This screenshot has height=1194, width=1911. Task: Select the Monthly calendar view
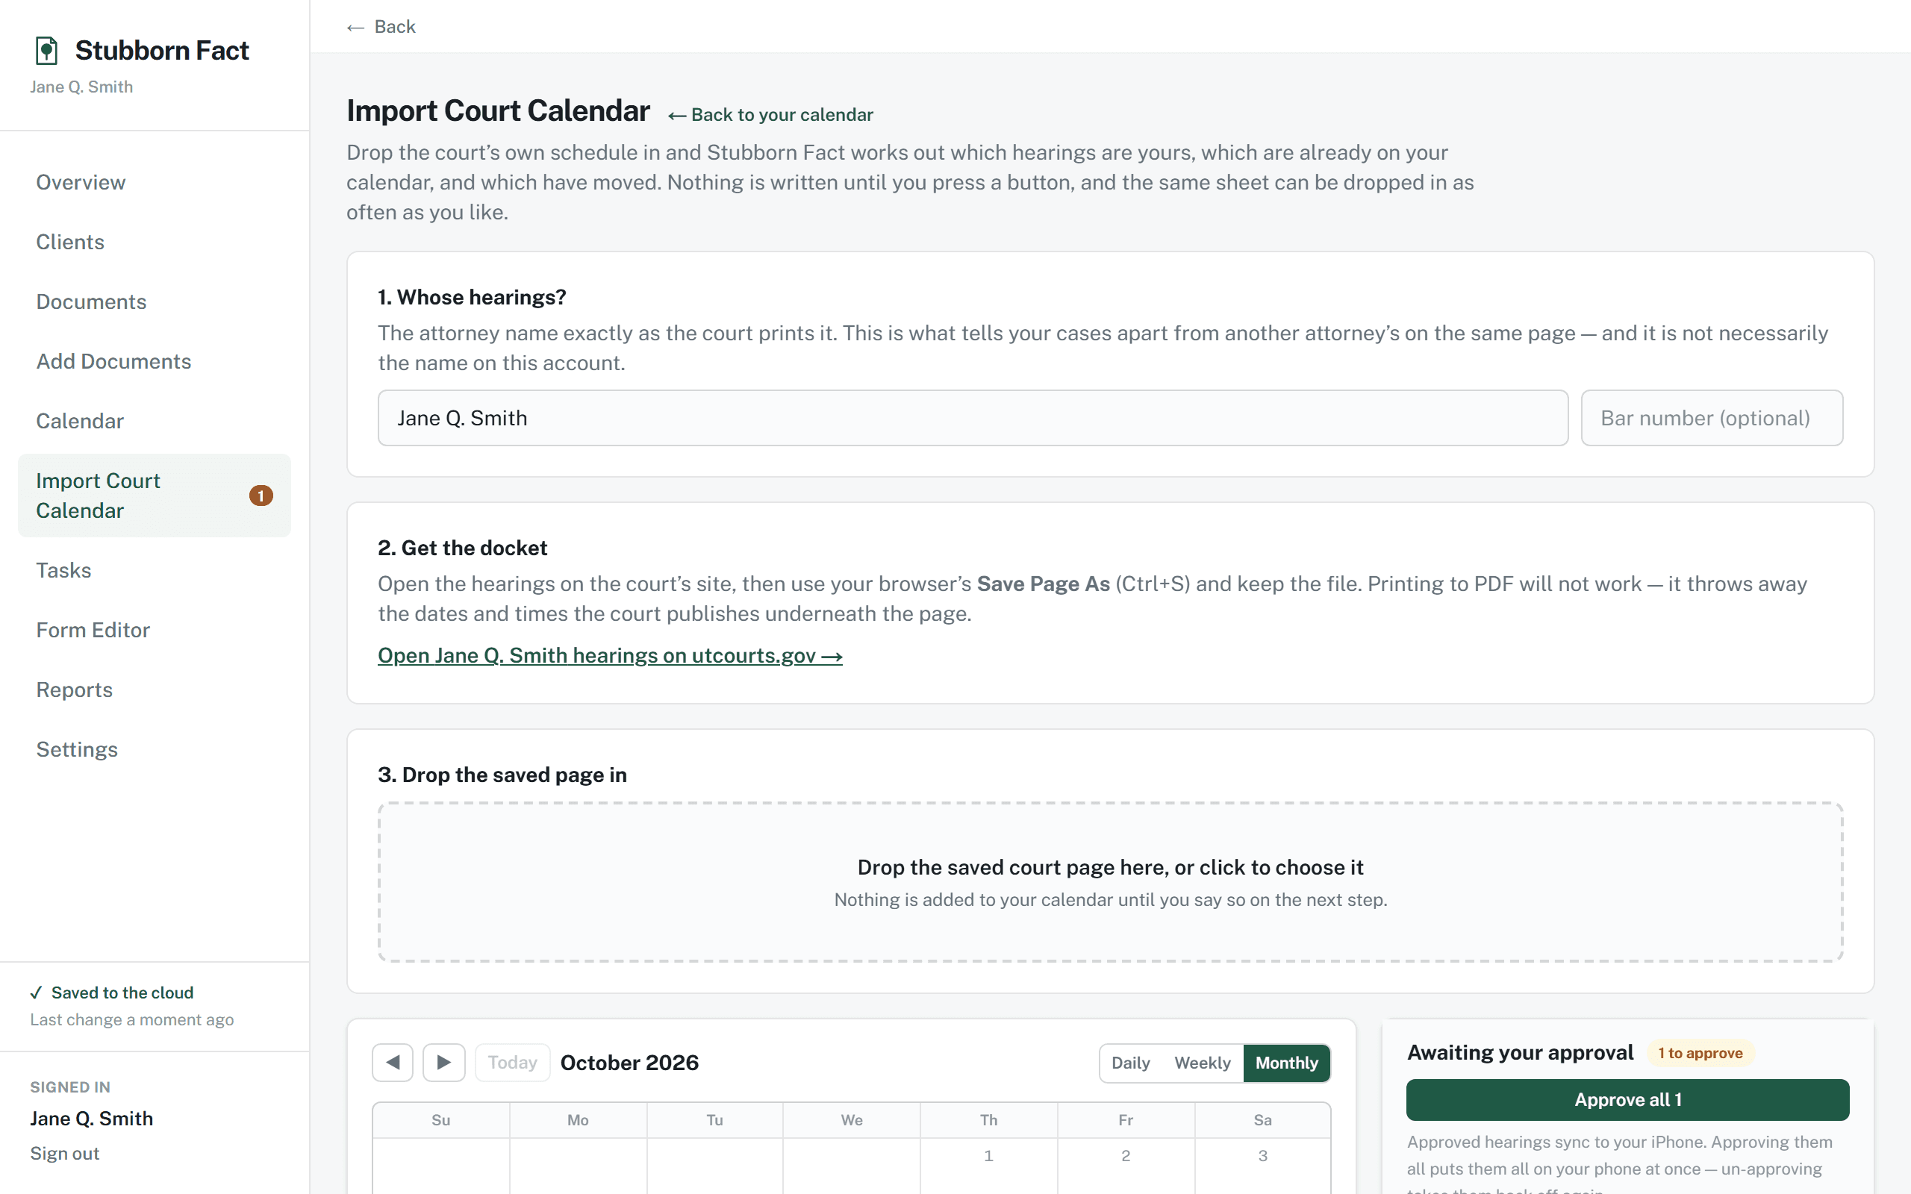pos(1286,1063)
